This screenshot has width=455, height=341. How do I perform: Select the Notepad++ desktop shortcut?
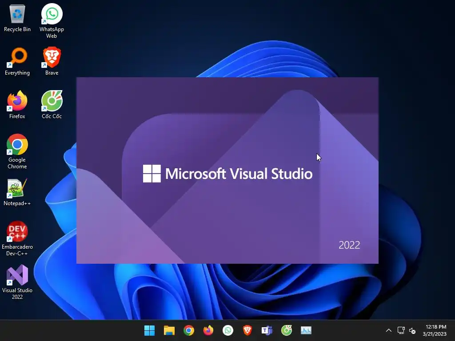[x=17, y=193]
